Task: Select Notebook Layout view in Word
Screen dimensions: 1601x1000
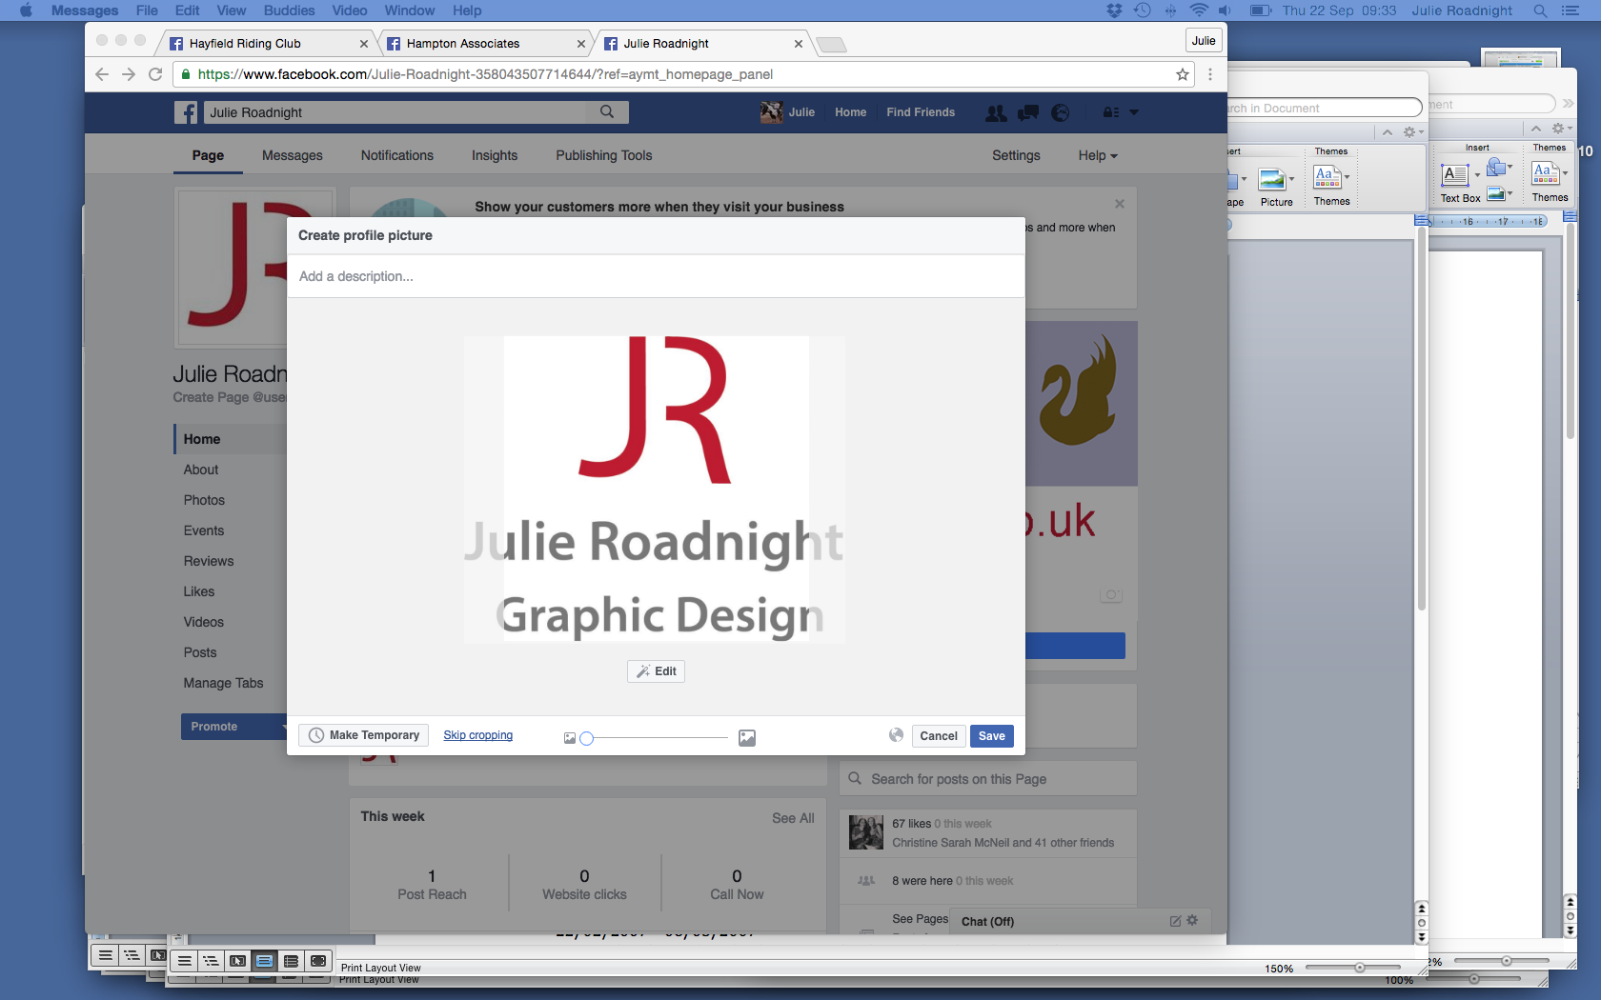Action: [x=292, y=961]
